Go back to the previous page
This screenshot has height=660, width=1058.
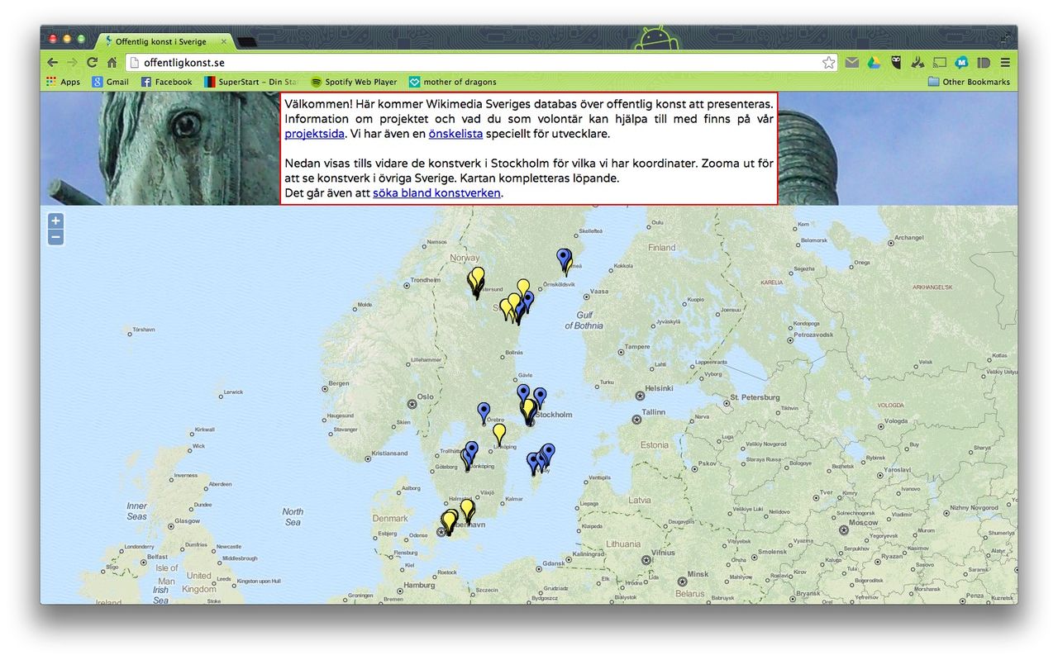coord(53,62)
